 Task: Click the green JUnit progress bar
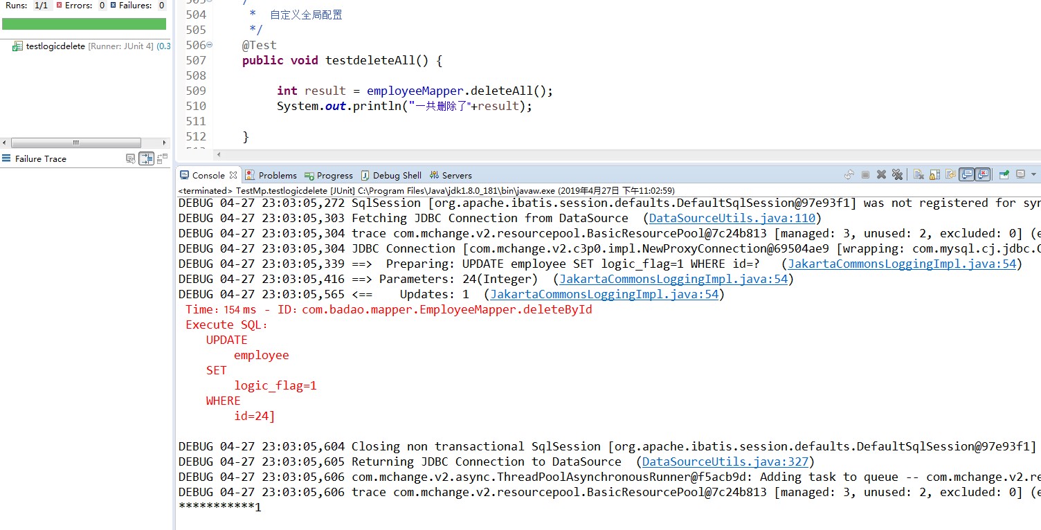click(x=83, y=23)
